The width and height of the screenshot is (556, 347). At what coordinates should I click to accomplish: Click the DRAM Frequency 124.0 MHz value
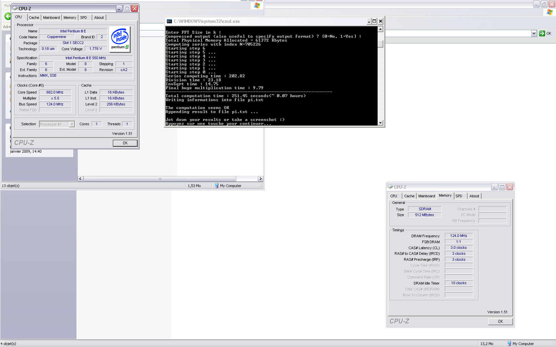459,236
